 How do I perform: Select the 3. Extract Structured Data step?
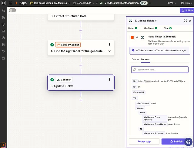[81, 17]
